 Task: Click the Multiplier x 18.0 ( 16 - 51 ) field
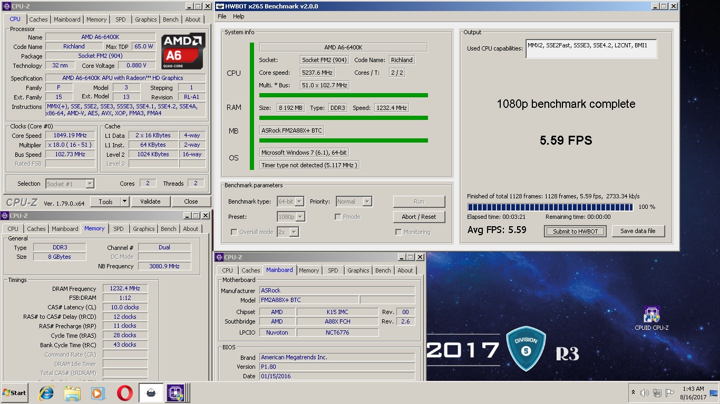(x=71, y=145)
